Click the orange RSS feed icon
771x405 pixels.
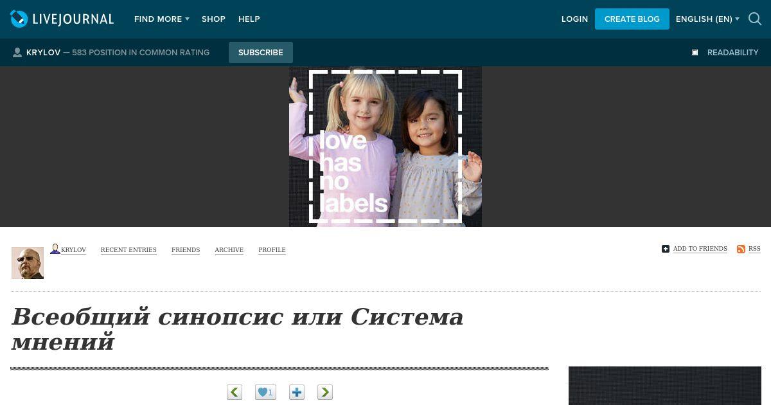pos(741,249)
